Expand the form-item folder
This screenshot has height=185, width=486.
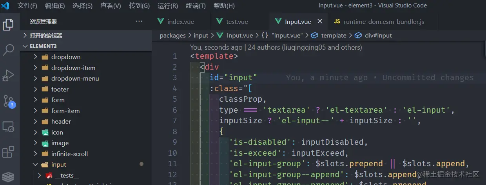click(x=86, y=111)
